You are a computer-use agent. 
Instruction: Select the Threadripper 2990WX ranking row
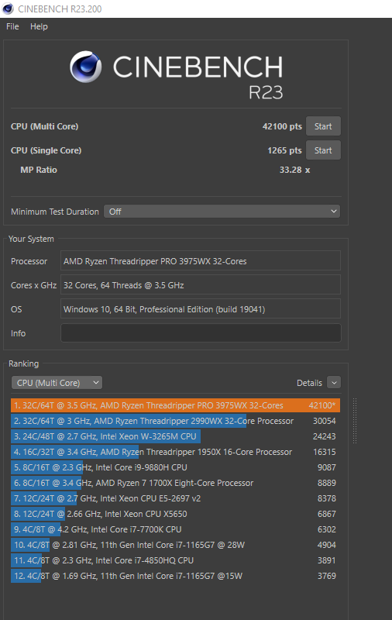175,421
